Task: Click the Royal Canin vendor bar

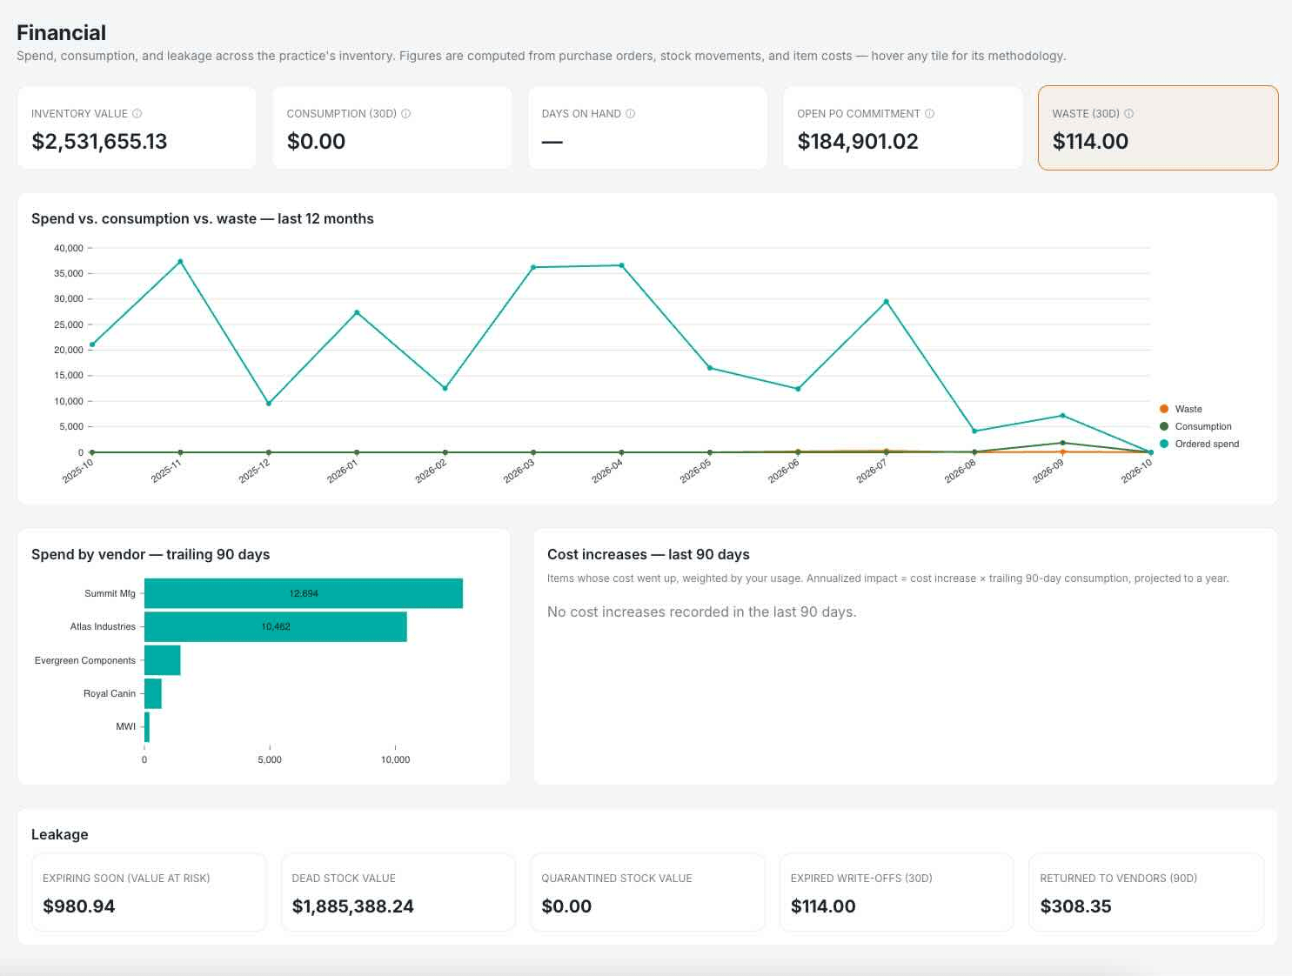Action: tap(153, 693)
